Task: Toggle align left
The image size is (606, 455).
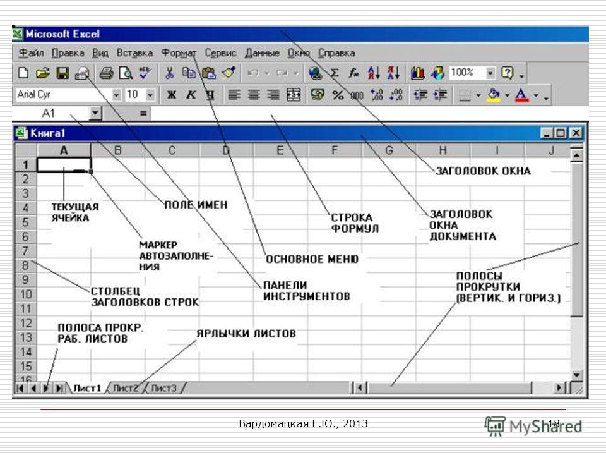Action: (x=234, y=95)
